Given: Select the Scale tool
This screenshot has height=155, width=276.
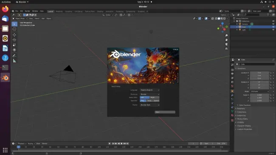Looking at the screenshot, I should pyautogui.click(x=14, y=45).
